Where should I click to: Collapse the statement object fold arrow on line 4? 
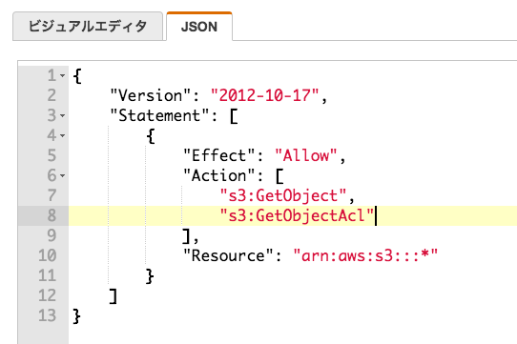[x=63, y=135]
